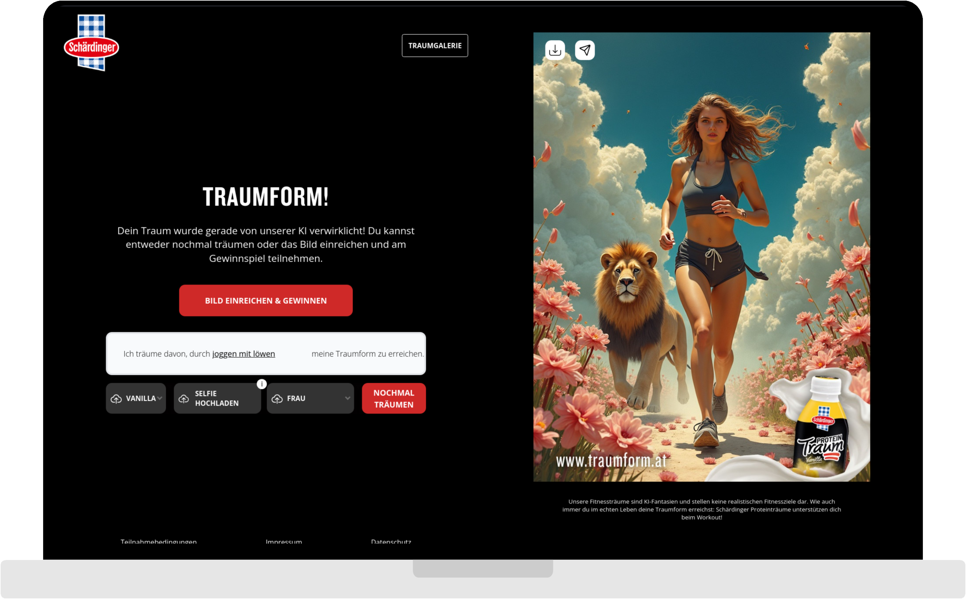Open the Traumgalerie
This screenshot has height=599, width=966.
435,45
